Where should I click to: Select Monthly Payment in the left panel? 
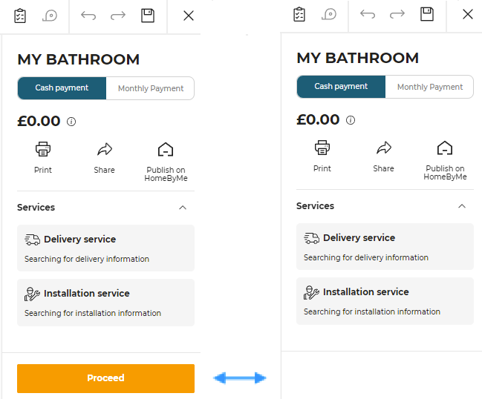click(151, 88)
